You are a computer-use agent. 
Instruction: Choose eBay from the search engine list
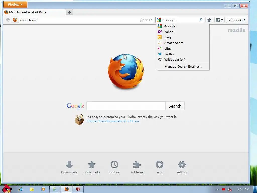point(182,49)
